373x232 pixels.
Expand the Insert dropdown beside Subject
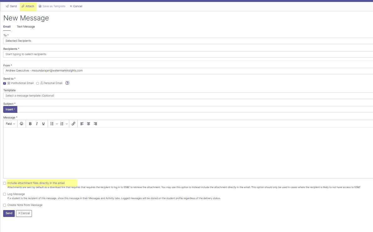point(10,109)
